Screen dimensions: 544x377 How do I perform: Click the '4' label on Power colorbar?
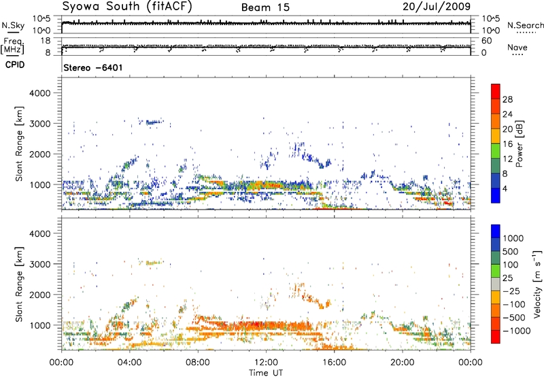[x=505, y=189]
